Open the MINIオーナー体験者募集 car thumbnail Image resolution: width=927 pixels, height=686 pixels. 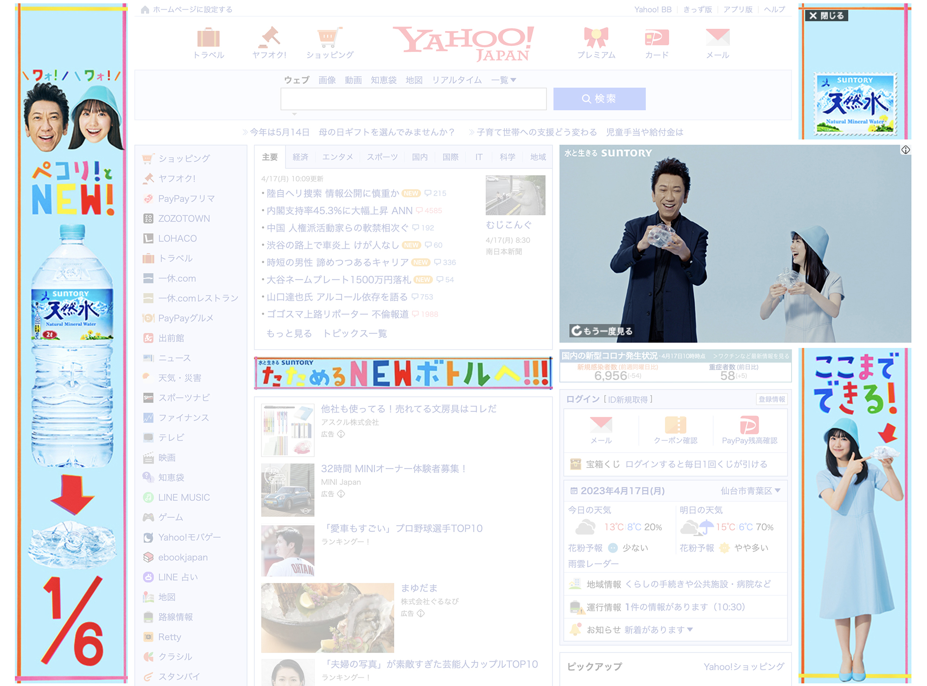point(288,490)
